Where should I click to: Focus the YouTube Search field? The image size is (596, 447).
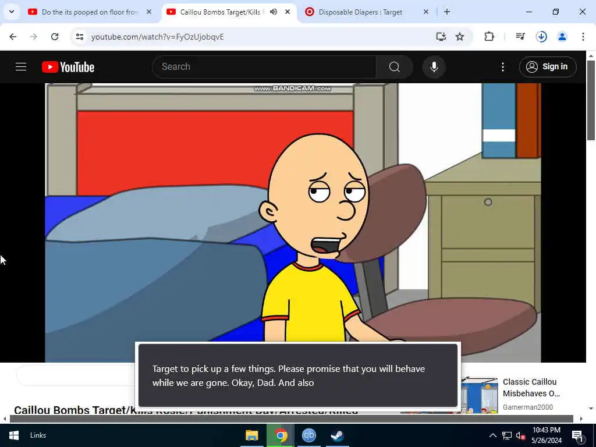pyautogui.click(x=264, y=67)
